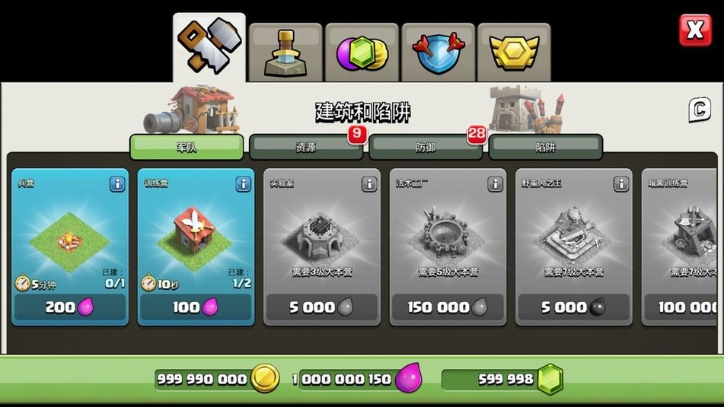
Task: Switch to the 军队 category tab
Action: [187, 147]
